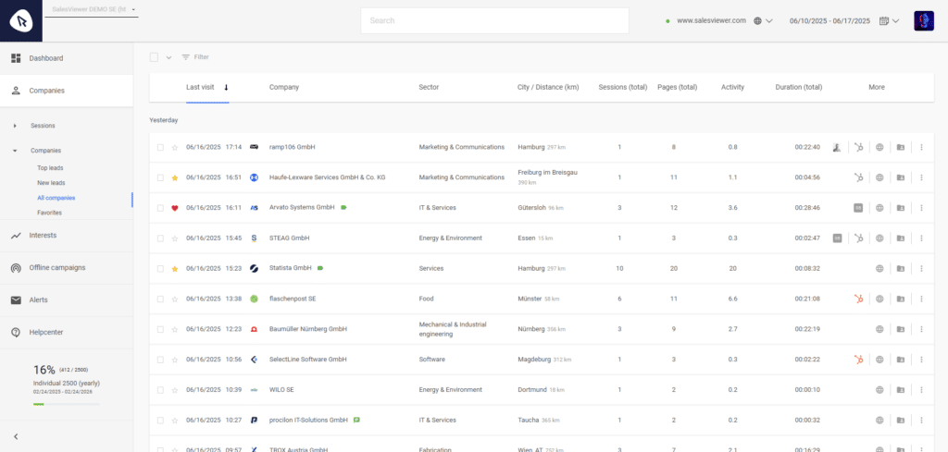Collapse the Companies tree item

[x=15, y=151]
